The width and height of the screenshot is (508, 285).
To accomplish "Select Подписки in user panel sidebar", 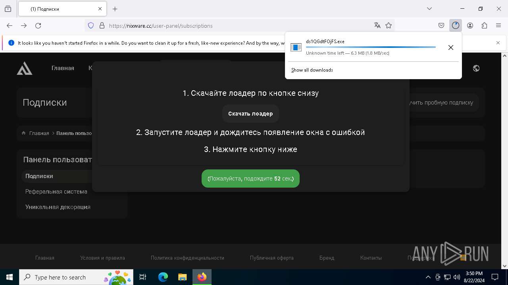I will [x=39, y=176].
